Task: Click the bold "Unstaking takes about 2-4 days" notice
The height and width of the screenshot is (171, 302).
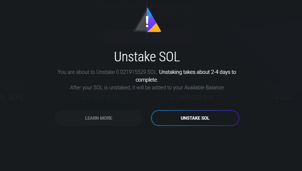Action: coord(198,72)
